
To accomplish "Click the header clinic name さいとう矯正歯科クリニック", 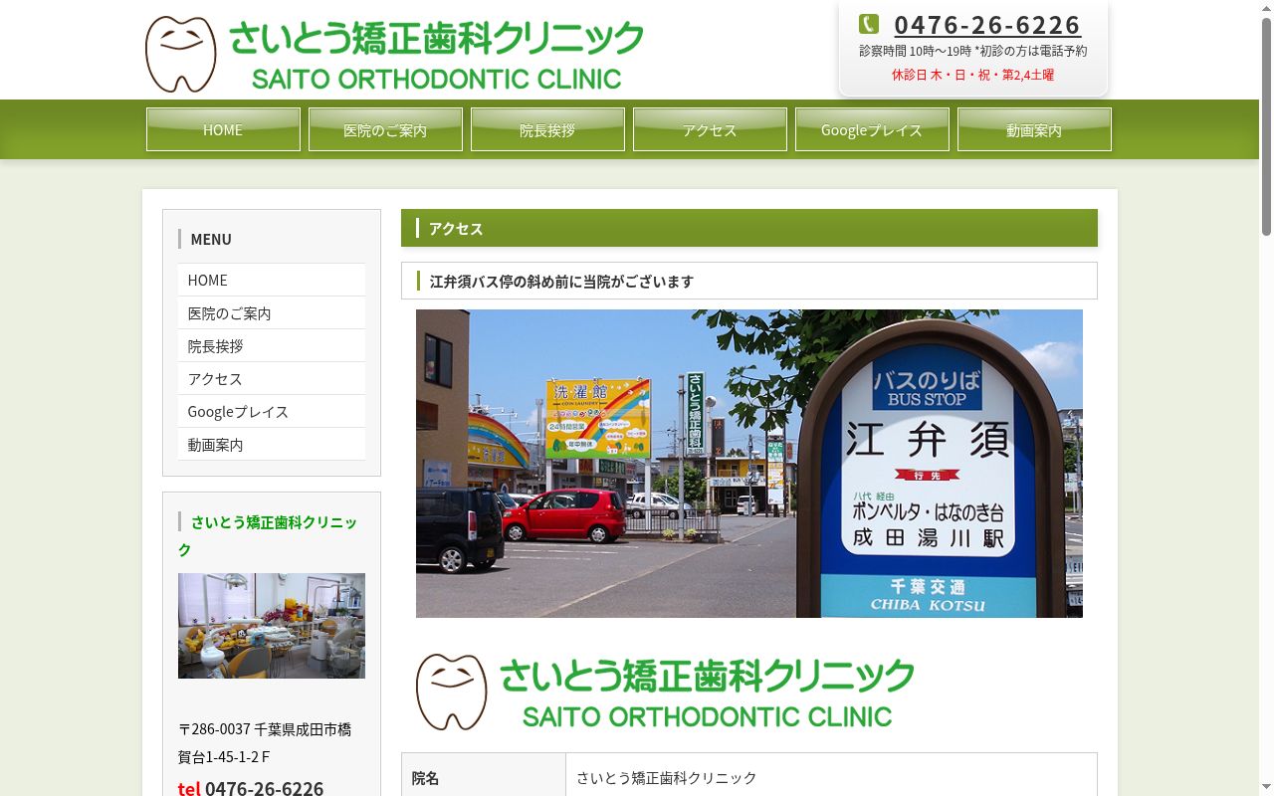I will (x=436, y=39).
